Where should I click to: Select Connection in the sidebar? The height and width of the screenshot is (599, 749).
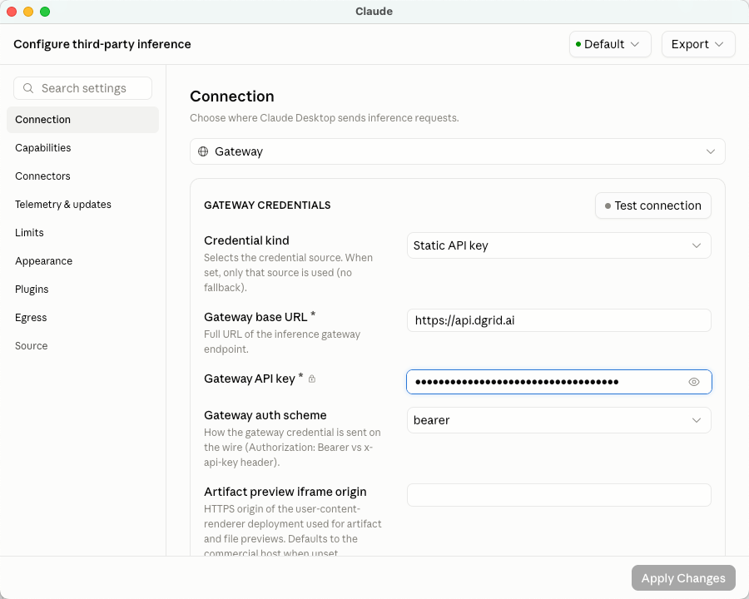82,120
